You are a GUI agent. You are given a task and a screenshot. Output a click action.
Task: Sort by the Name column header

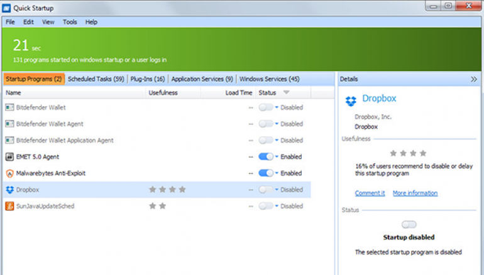click(x=74, y=92)
